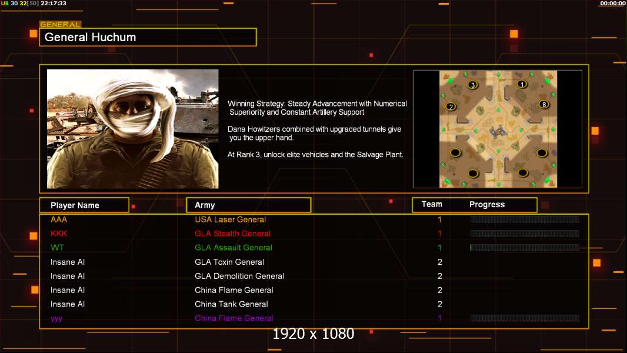Select player name KKK
This screenshot has height=353, width=627.
tap(59, 234)
